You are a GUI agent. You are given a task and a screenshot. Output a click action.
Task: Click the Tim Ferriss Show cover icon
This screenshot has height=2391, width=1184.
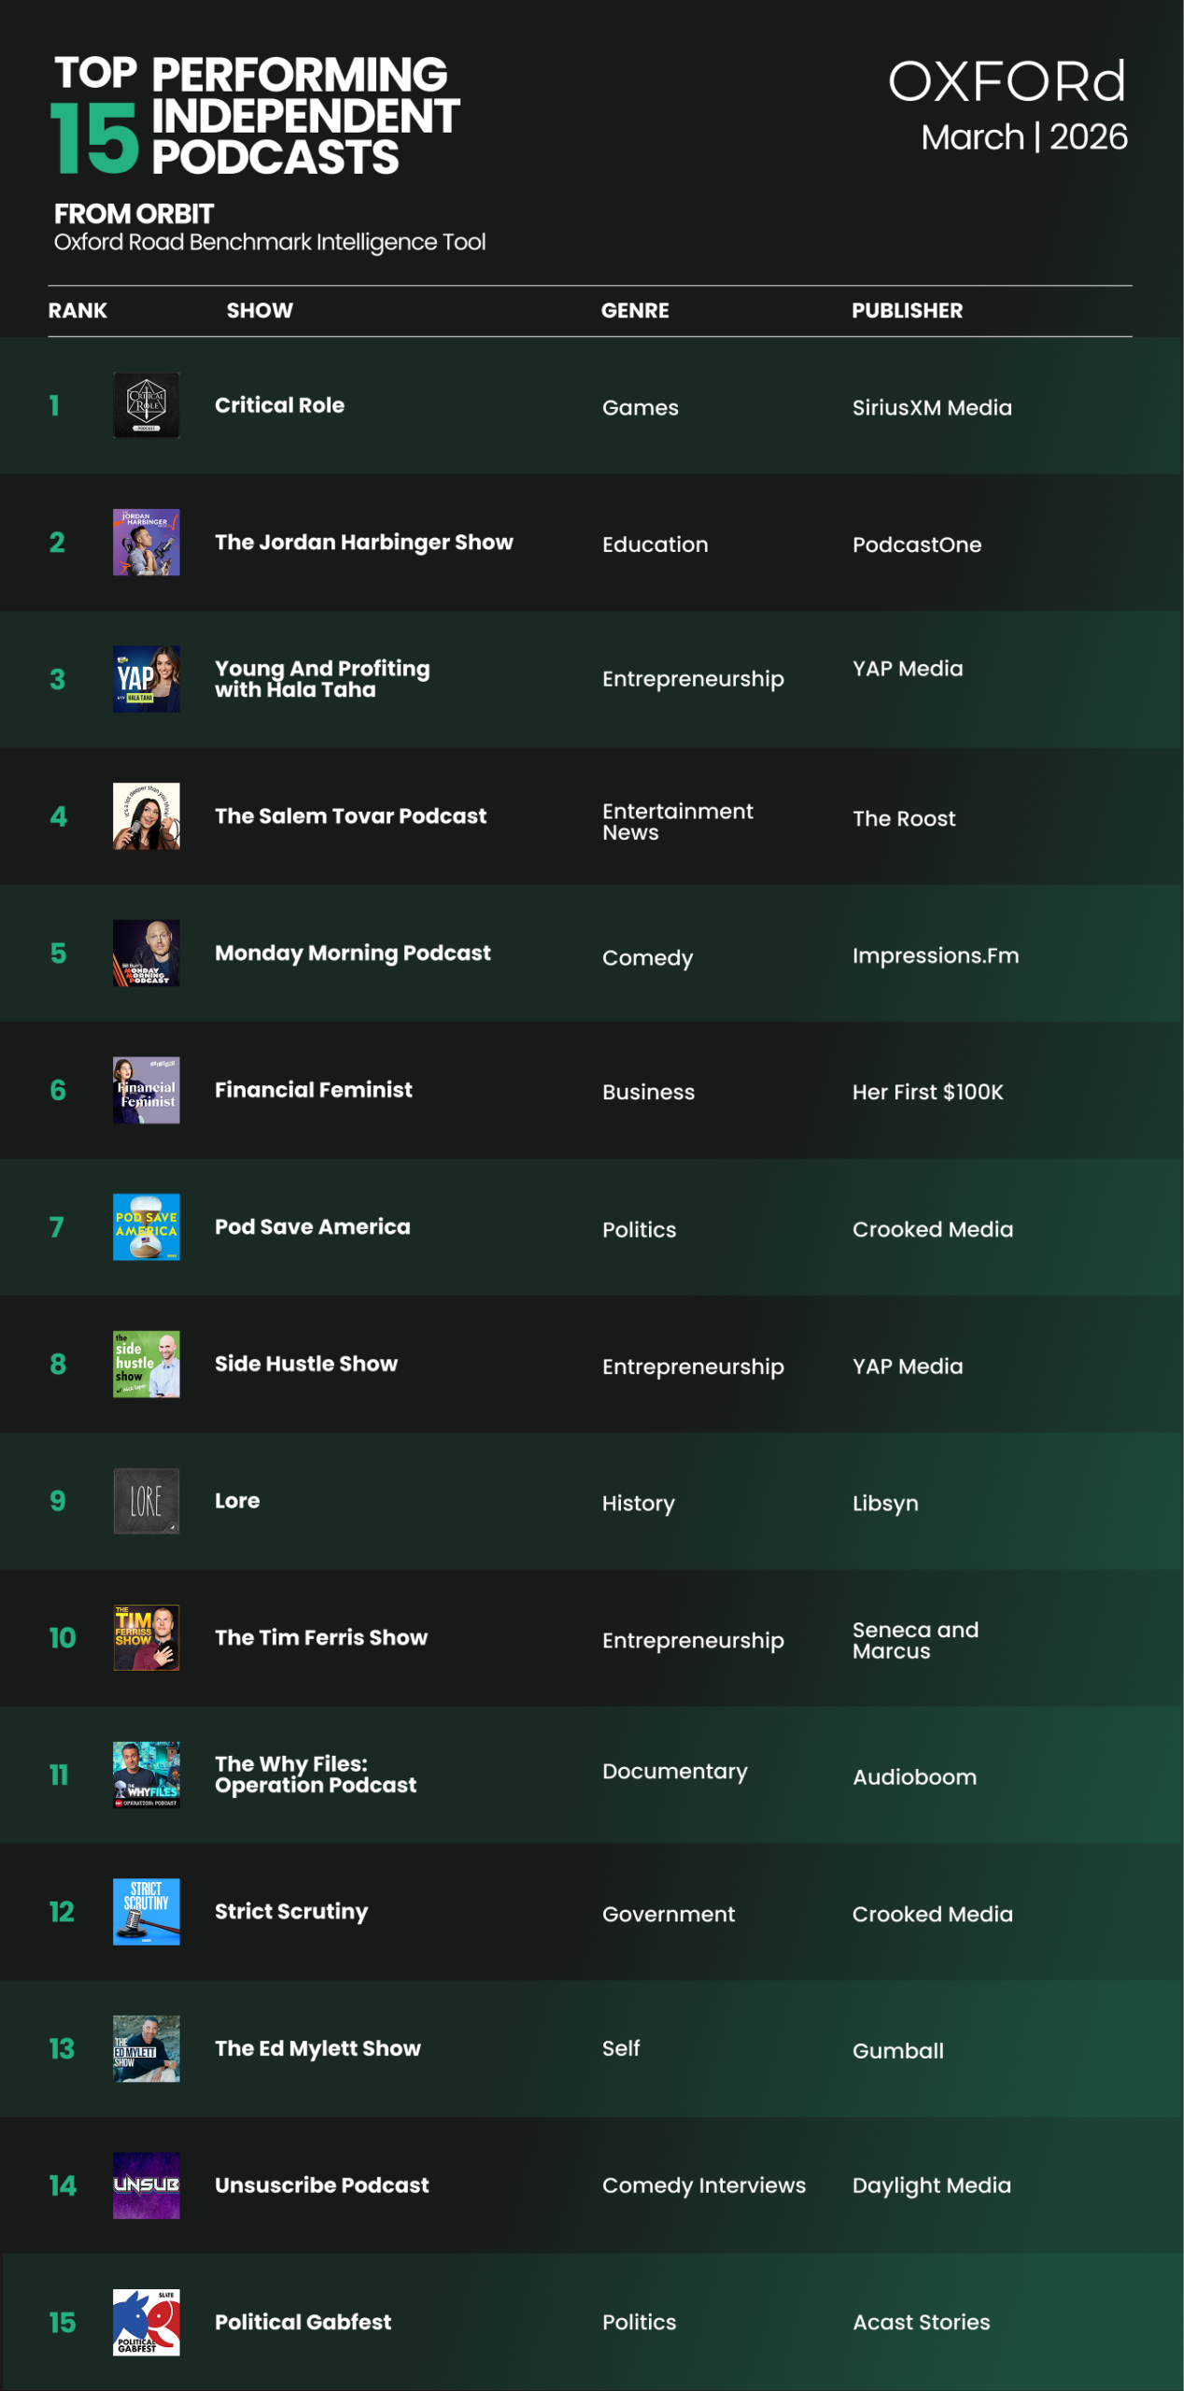click(146, 1637)
